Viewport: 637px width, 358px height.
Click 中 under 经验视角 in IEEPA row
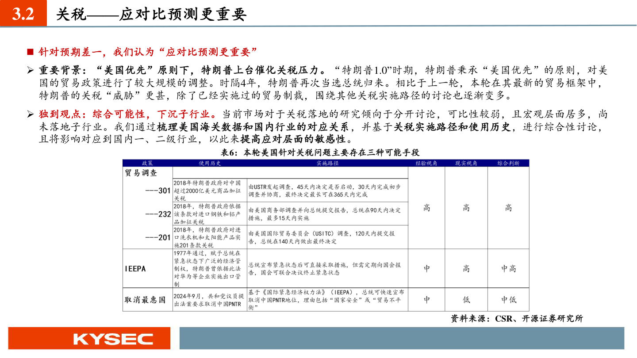[x=426, y=269]
